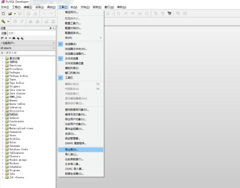The image size is (240, 188).
Task: Click the folder icon beside Indexes
Action: (7, 118)
